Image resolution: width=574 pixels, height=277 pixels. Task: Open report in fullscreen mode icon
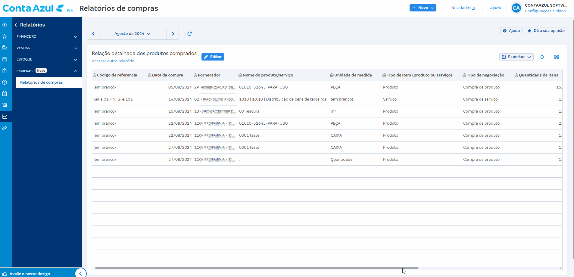pyautogui.click(x=557, y=57)
